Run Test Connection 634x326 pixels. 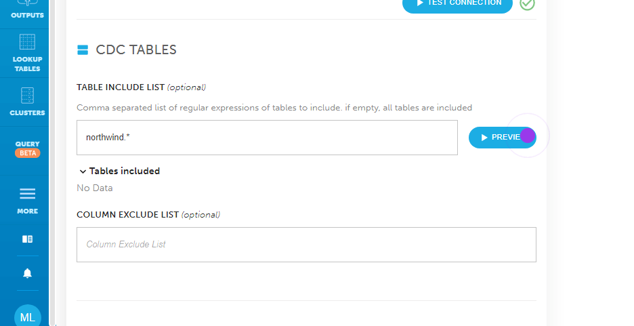tap(457, 4)
